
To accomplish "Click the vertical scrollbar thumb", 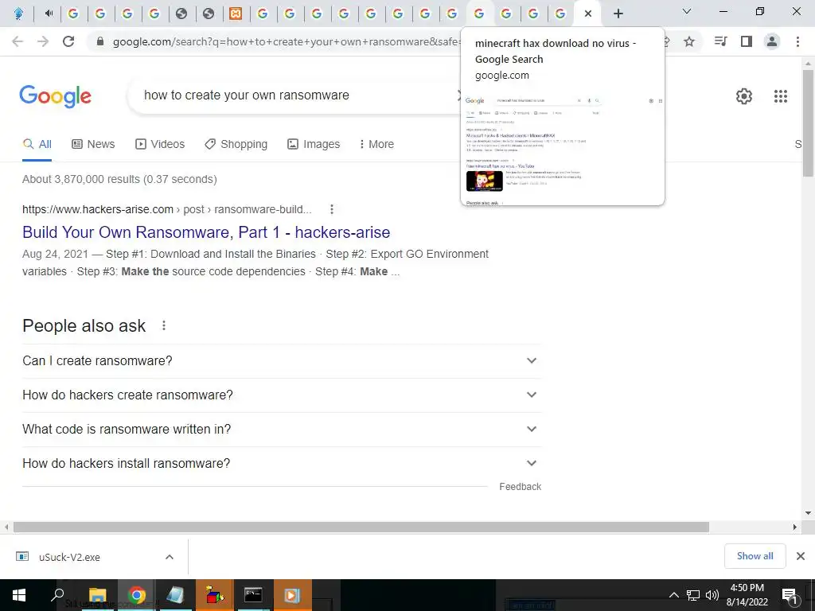I will tap(809, 123).
